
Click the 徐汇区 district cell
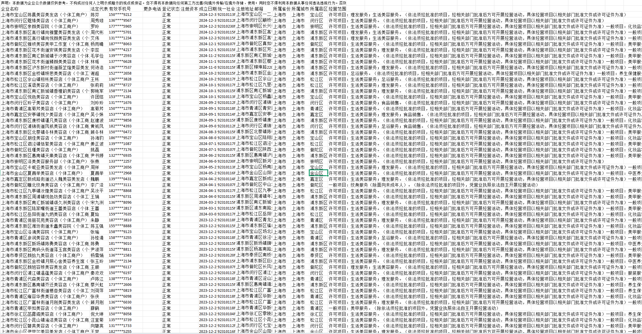(x=317, y=314)
